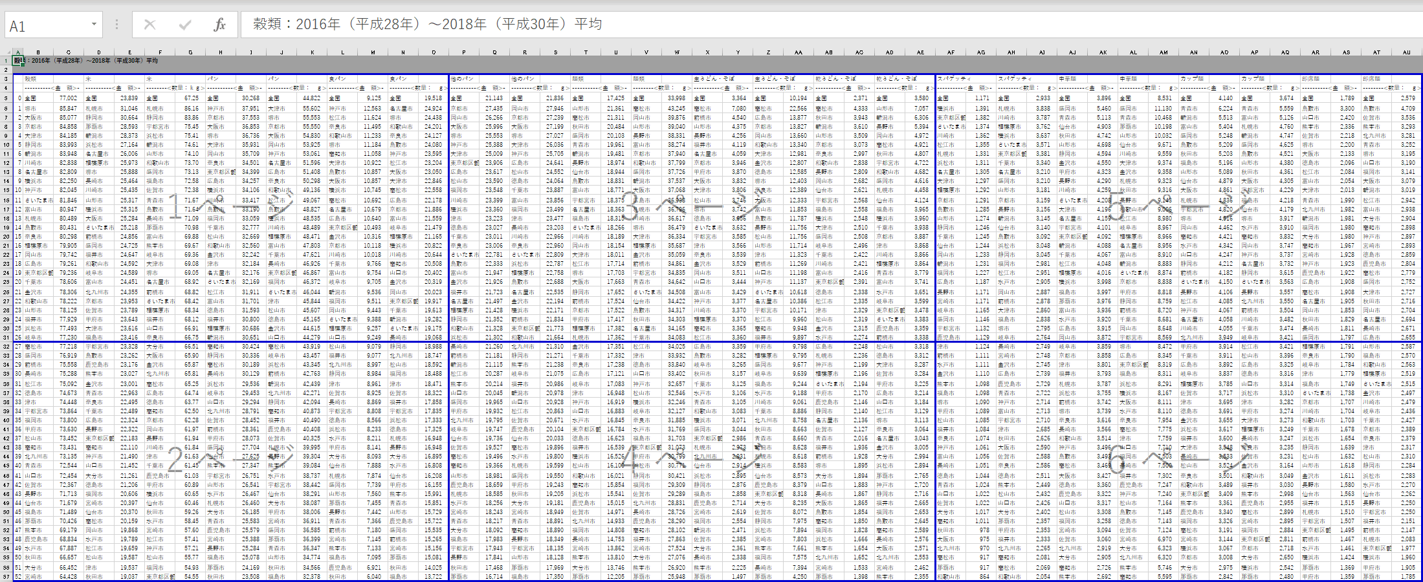
Task: Select the value 4,140 in column AO
Action: coord(1224,98)
